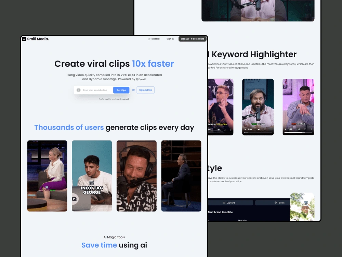The height and width of the screenshot is (257, 342).
Task: Click the cropped video at top of back page
Action: (x=258, y=11)
